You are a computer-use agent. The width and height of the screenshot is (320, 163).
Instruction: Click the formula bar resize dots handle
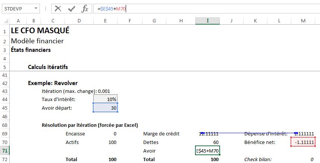coord(46,9)
